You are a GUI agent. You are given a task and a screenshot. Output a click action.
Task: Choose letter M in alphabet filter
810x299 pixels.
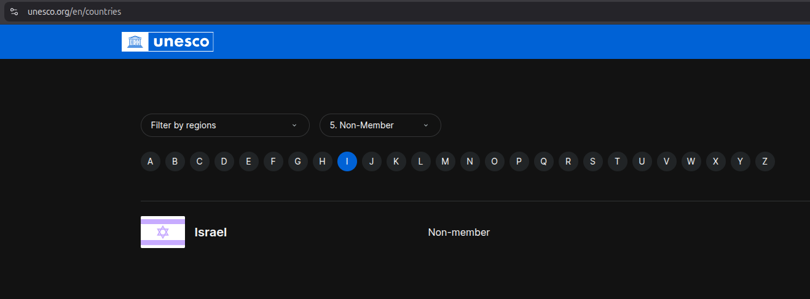(446, 161)
